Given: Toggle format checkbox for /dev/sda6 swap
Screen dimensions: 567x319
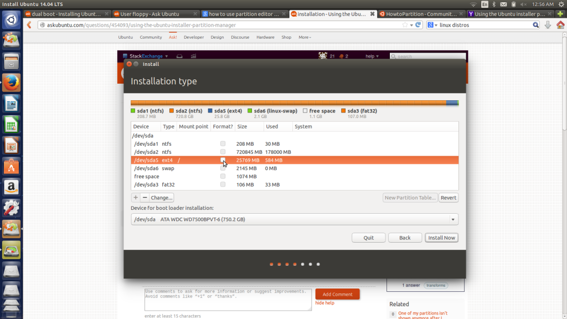Looking at the screenshot, I should point(223,168).
